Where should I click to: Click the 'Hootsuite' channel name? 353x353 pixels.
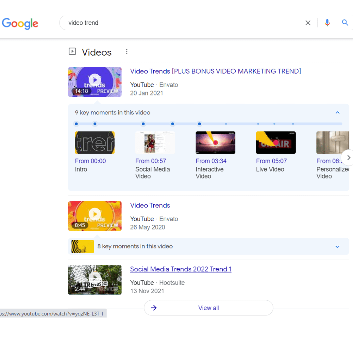tap(172, 283)
